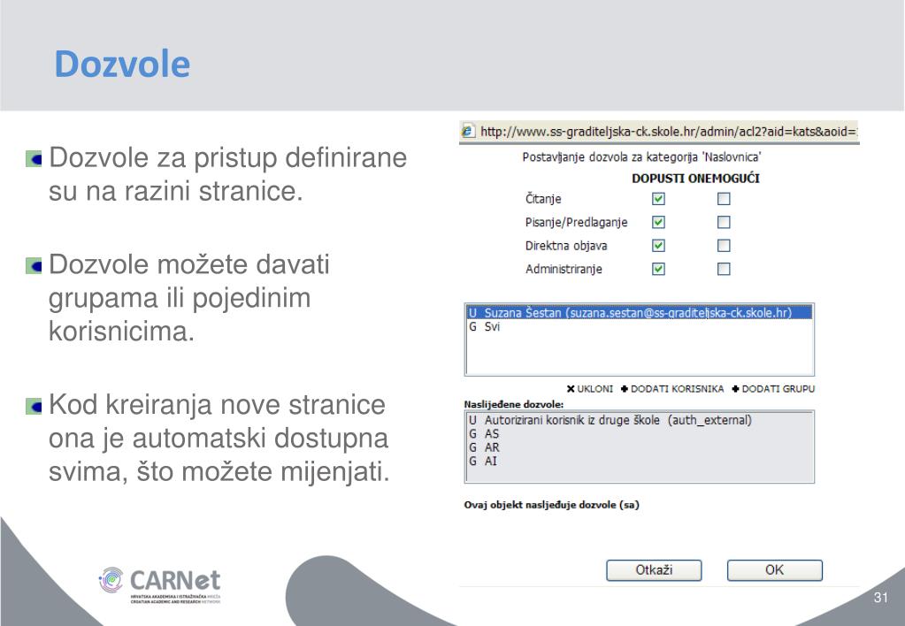Check ONEMOGUĆI for Čitanje
The image size is (905, 626).
tap(723, 199)
